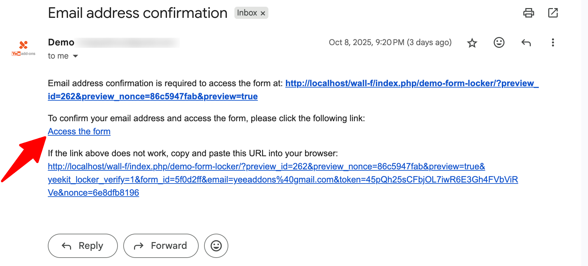This screenshot has height=266, width=588.
Task: Click the Inbox label text
Action: [x=247, y=13]
